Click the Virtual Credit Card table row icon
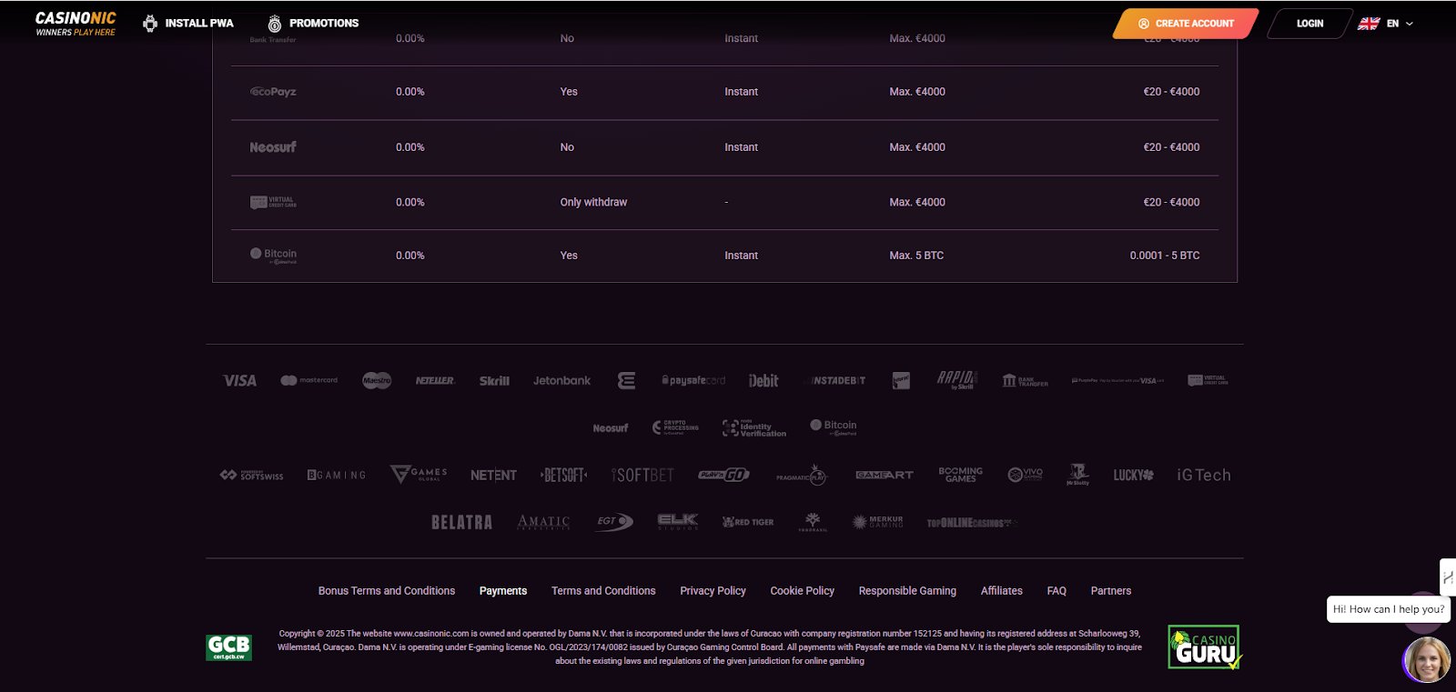The image size is (1456, 692). [273, 202]
